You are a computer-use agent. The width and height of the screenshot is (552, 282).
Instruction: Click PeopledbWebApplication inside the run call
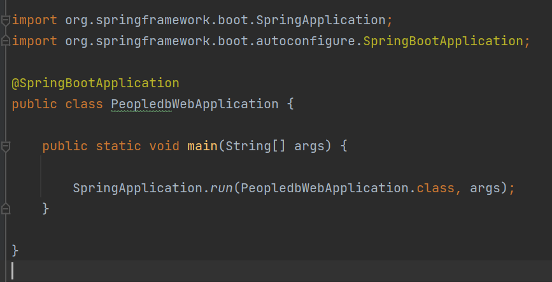pos(325,188)
